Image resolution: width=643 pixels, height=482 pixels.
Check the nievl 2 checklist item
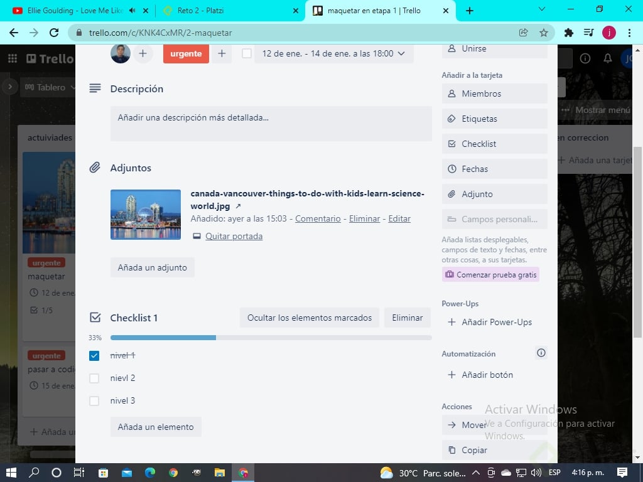point(94,378)
